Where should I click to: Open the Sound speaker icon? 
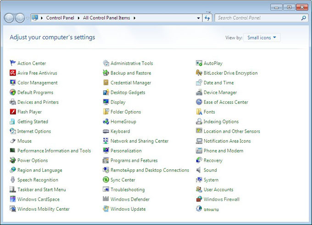[x=199, y=170]
